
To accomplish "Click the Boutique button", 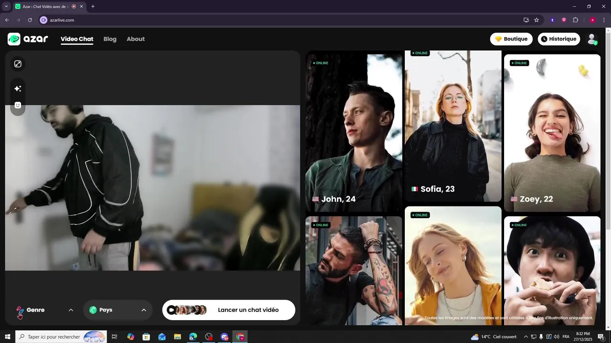I will [x=511, y=39].
